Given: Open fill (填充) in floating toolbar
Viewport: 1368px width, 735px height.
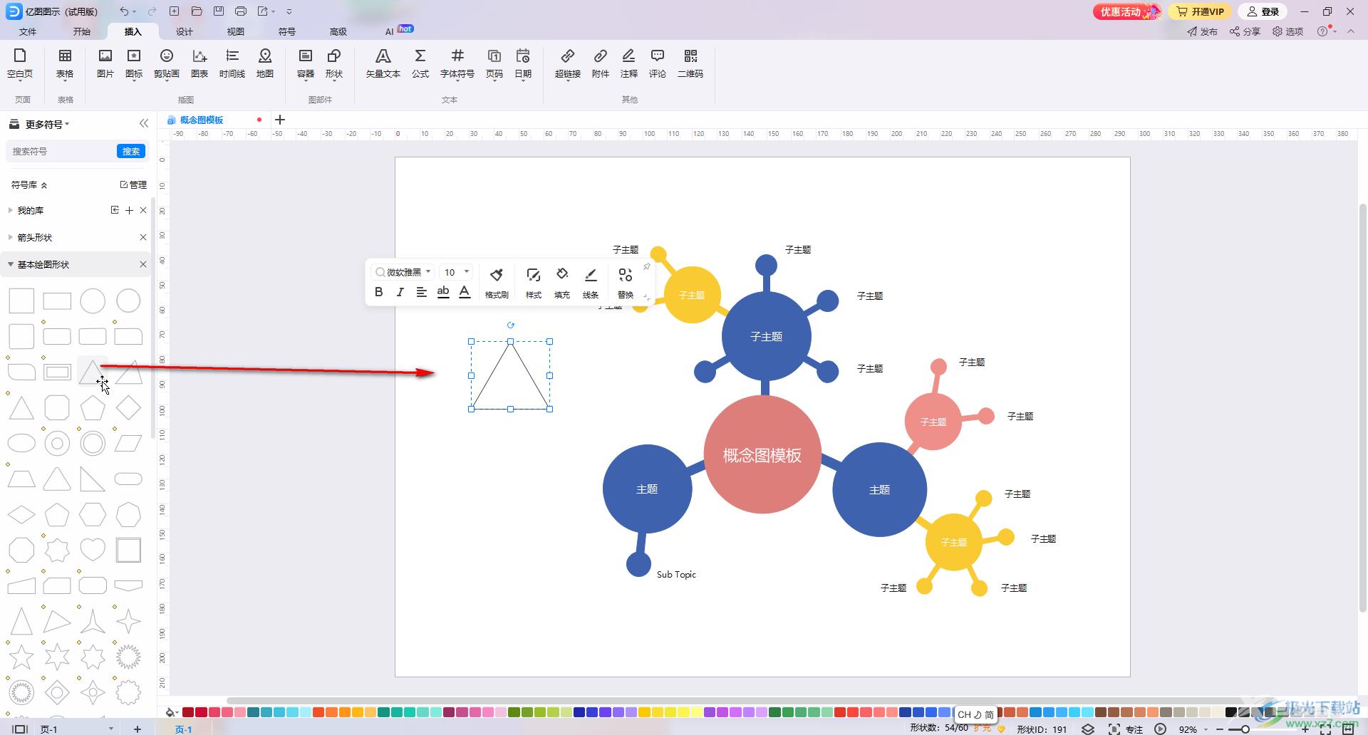Looking at the screenshot, I should tap(562, 283).
